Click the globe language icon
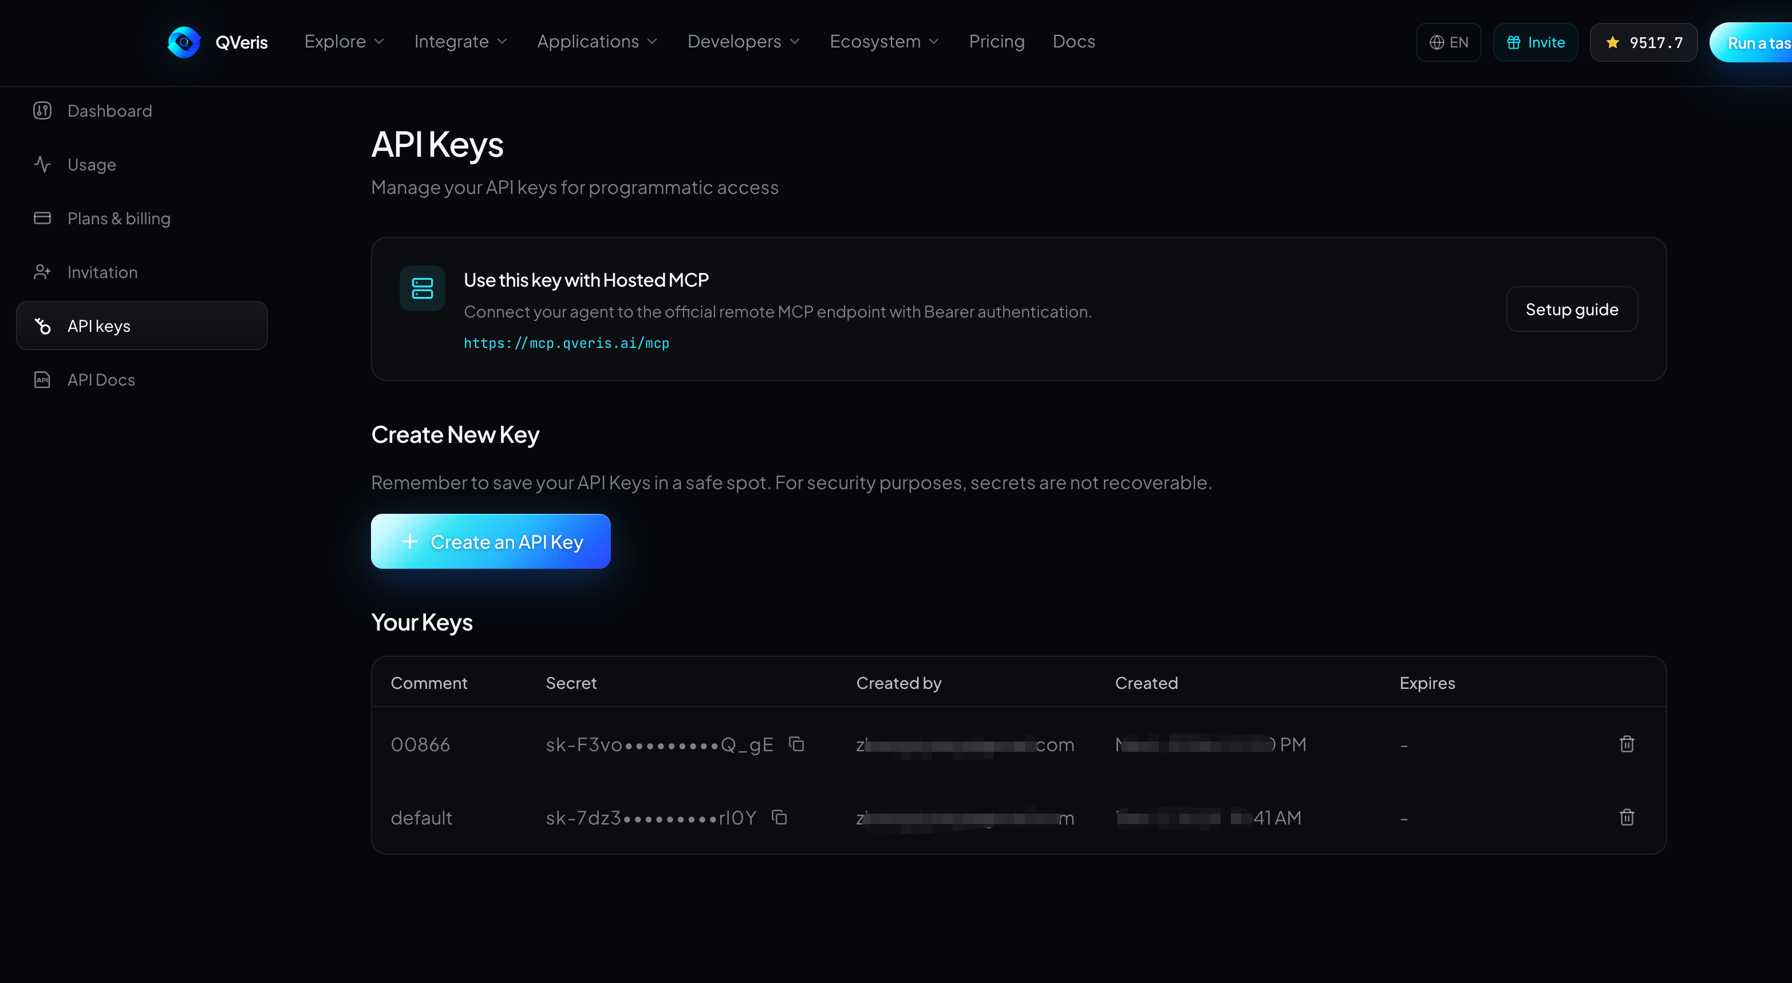1792x983 pixels. pyautogui.click(x=1436, y=42)
